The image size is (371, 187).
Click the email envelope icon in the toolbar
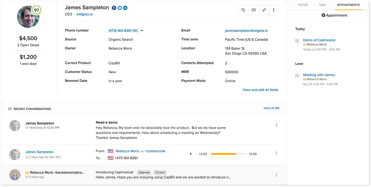click(x=253, y=10)
